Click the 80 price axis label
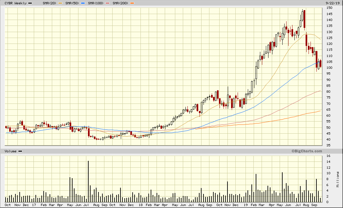Image resolution: width=343 pixels, height=208 pixels. (x=328, y=92)
